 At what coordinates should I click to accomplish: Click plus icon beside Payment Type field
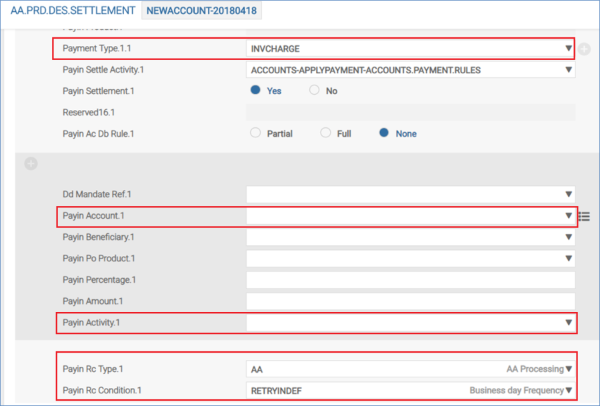[x=585, y=49]
